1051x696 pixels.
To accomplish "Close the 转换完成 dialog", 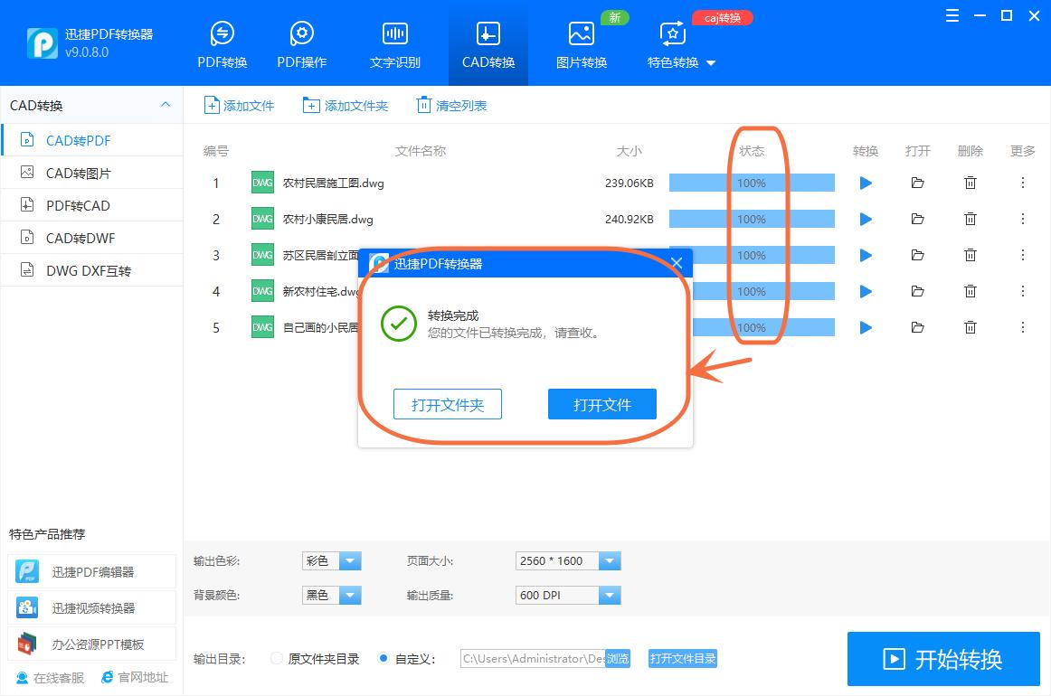I will point(677,263).
